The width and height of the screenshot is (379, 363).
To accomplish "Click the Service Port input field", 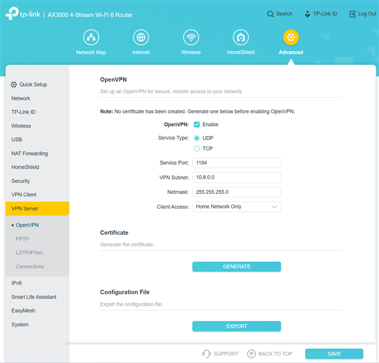I will click(x=236, y=163).
